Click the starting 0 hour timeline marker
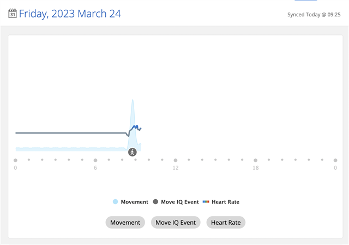 pos(15,160)
